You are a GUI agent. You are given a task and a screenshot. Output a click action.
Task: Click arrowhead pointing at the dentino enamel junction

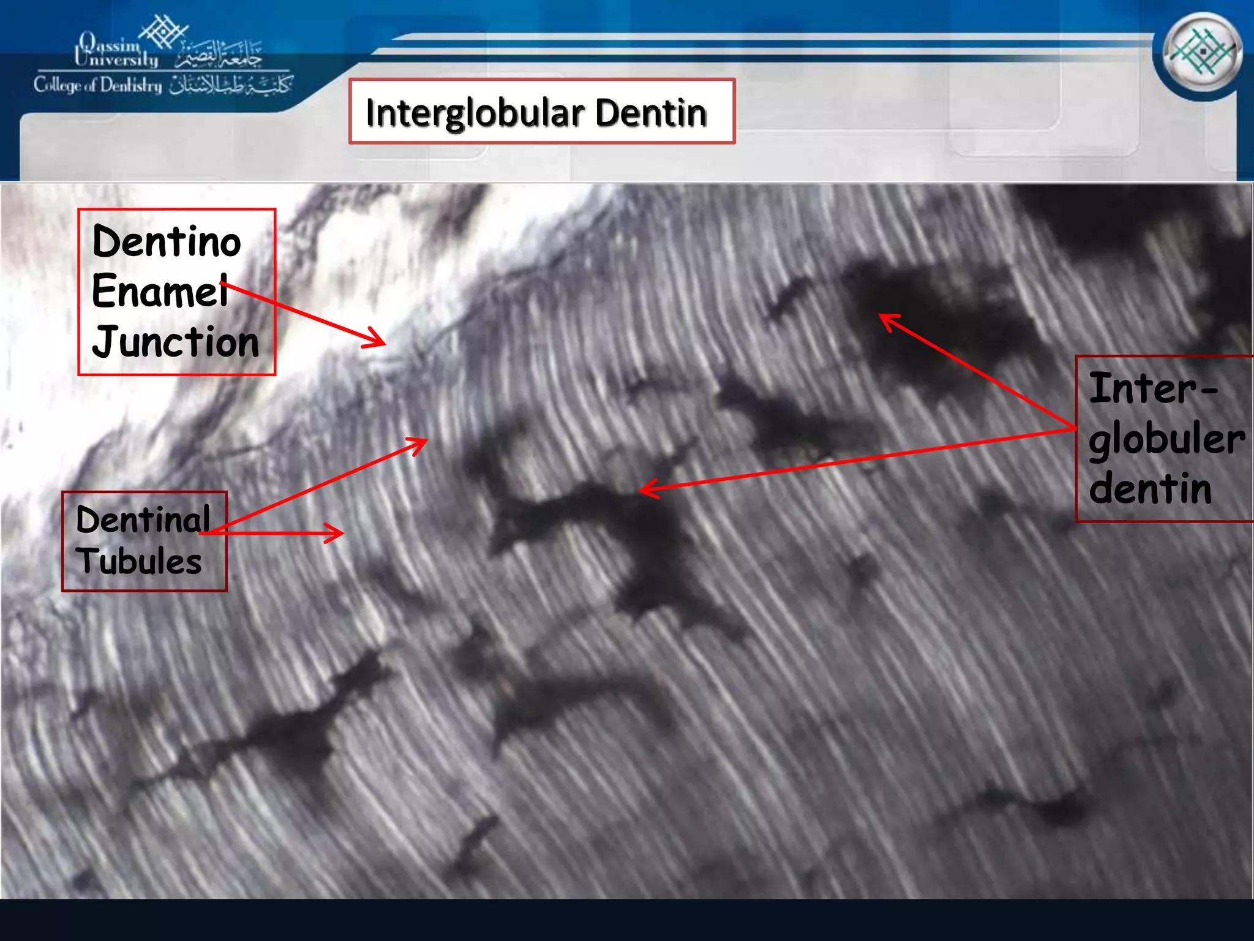pos(380,341)
